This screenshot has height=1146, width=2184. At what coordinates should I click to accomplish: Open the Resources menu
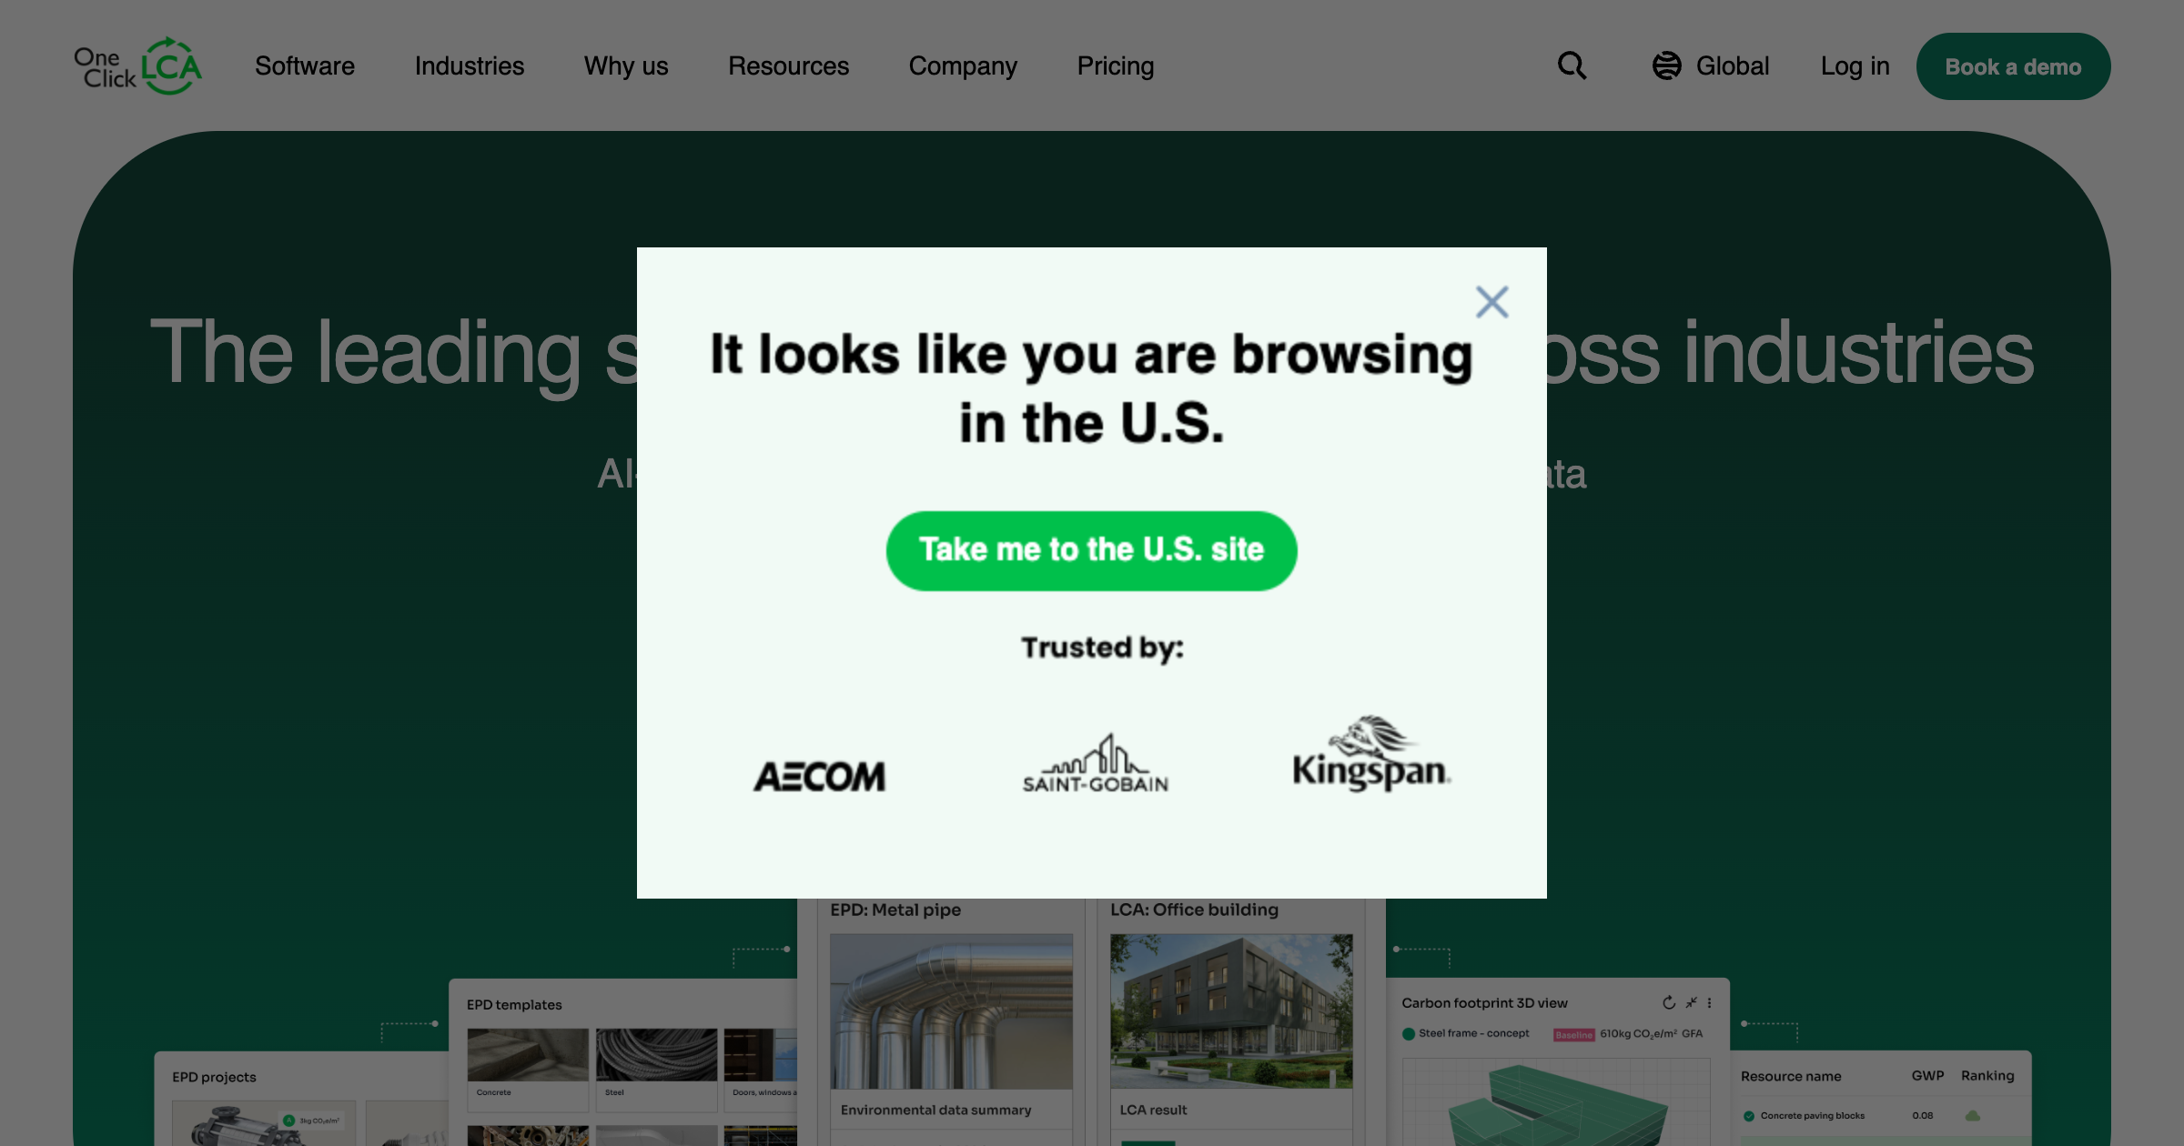[788, 66]
